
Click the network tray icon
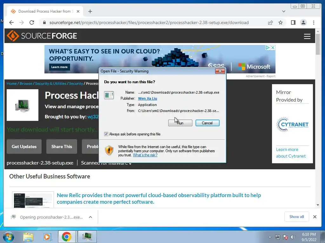[x=277, y=237]
